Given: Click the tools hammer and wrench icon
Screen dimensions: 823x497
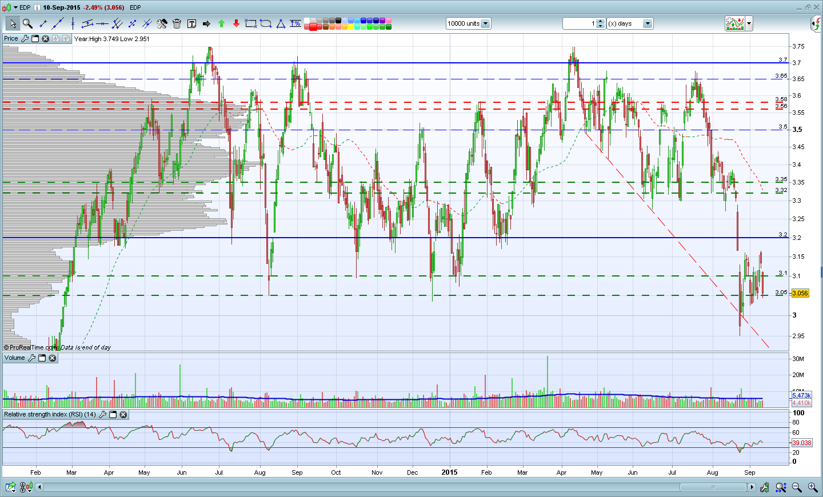Looking at the screenshot, I should (162, 23).
